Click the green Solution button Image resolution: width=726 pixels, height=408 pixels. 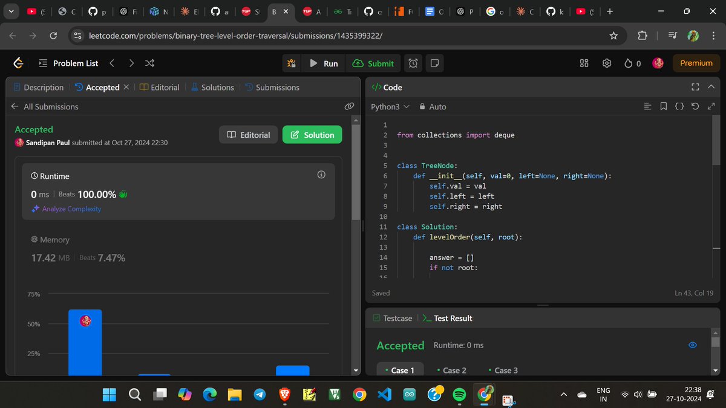pyautogui.click(x=312, y=135)
